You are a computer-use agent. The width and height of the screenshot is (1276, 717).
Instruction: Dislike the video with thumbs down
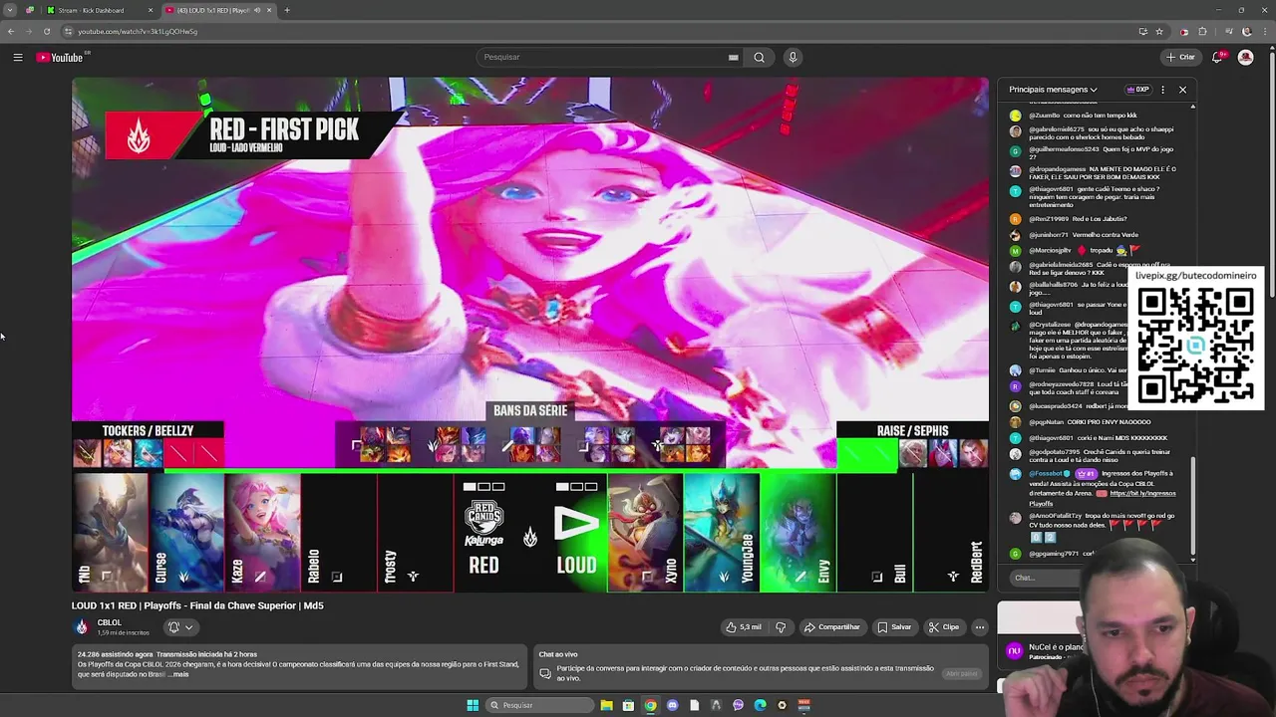781,627
